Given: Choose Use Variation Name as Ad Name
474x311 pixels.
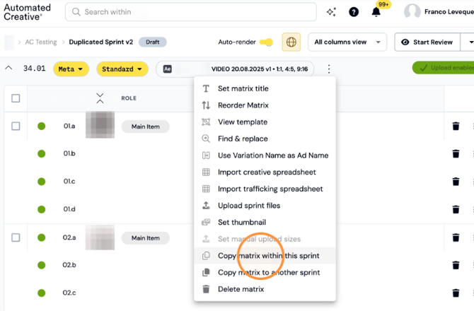Looking at the screenshot, I should pos(265,155).
